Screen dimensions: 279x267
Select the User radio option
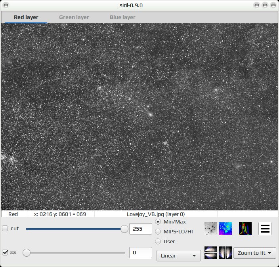[158, 241]
